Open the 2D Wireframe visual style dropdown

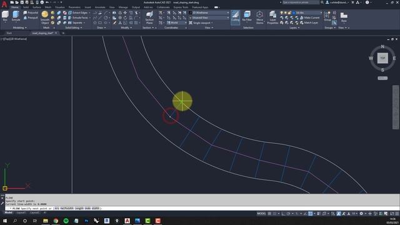point(209,12)
